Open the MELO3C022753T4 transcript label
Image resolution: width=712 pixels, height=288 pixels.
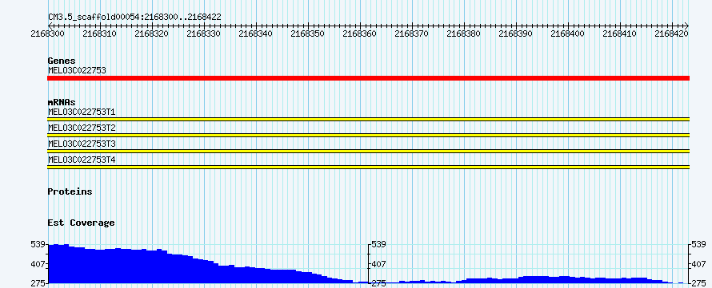[82, 160]
